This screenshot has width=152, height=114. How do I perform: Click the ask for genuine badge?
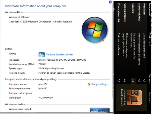(x=100, y=110)
